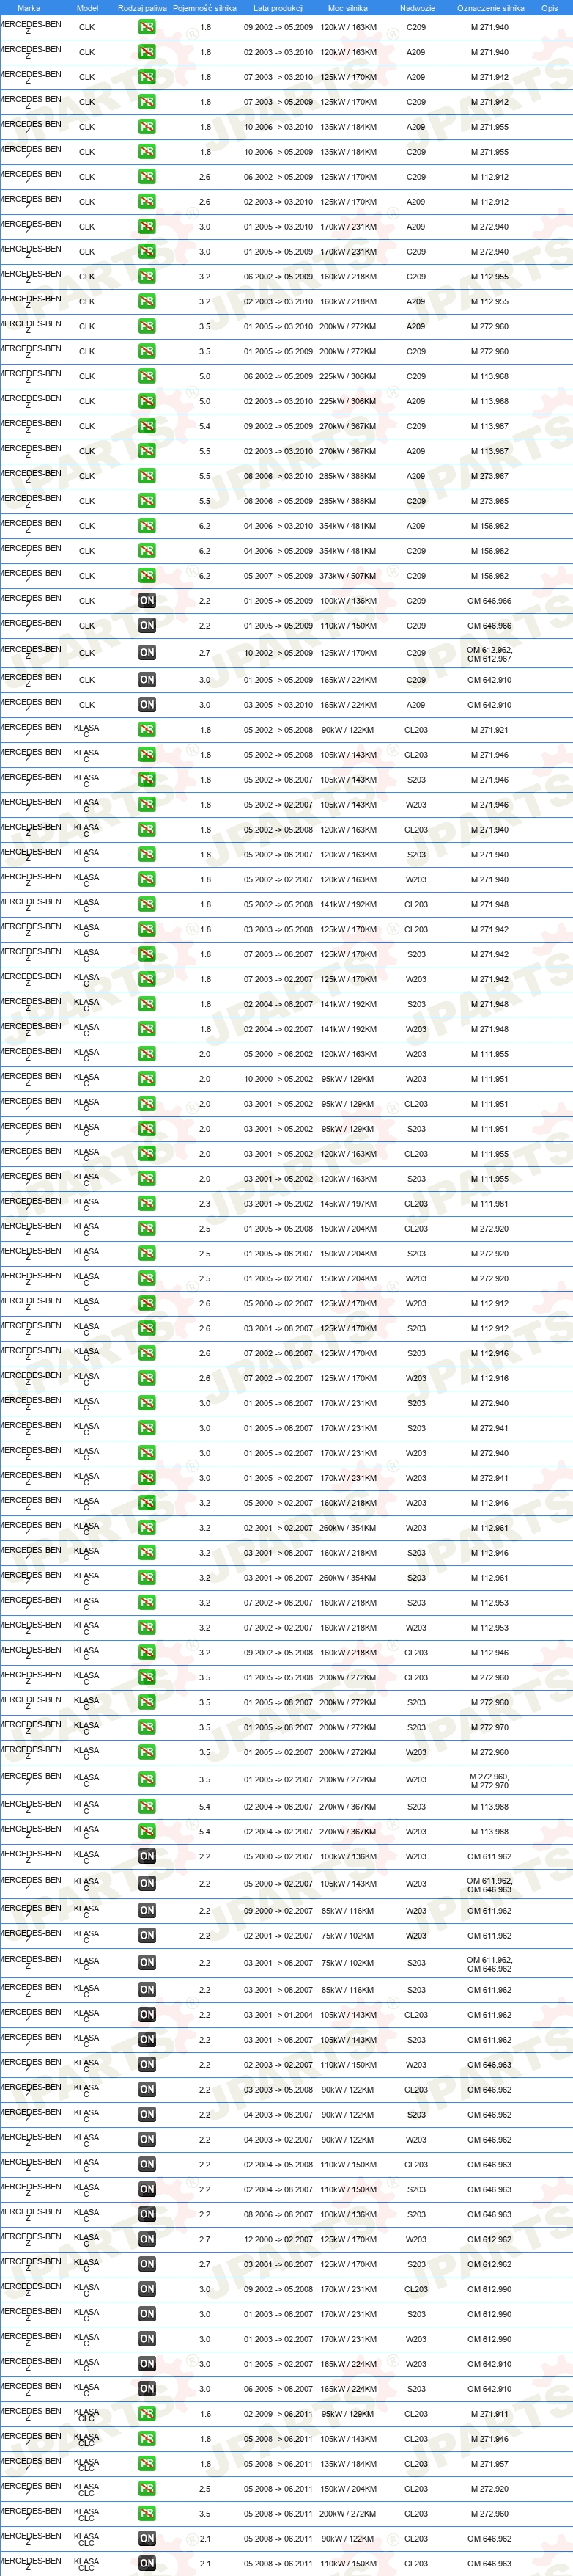This screenshot has width=573, height=2576.
Task: Select production years 10.2000 -> 05.2002
Action: pyautogui.click(x=278, y=1079)
